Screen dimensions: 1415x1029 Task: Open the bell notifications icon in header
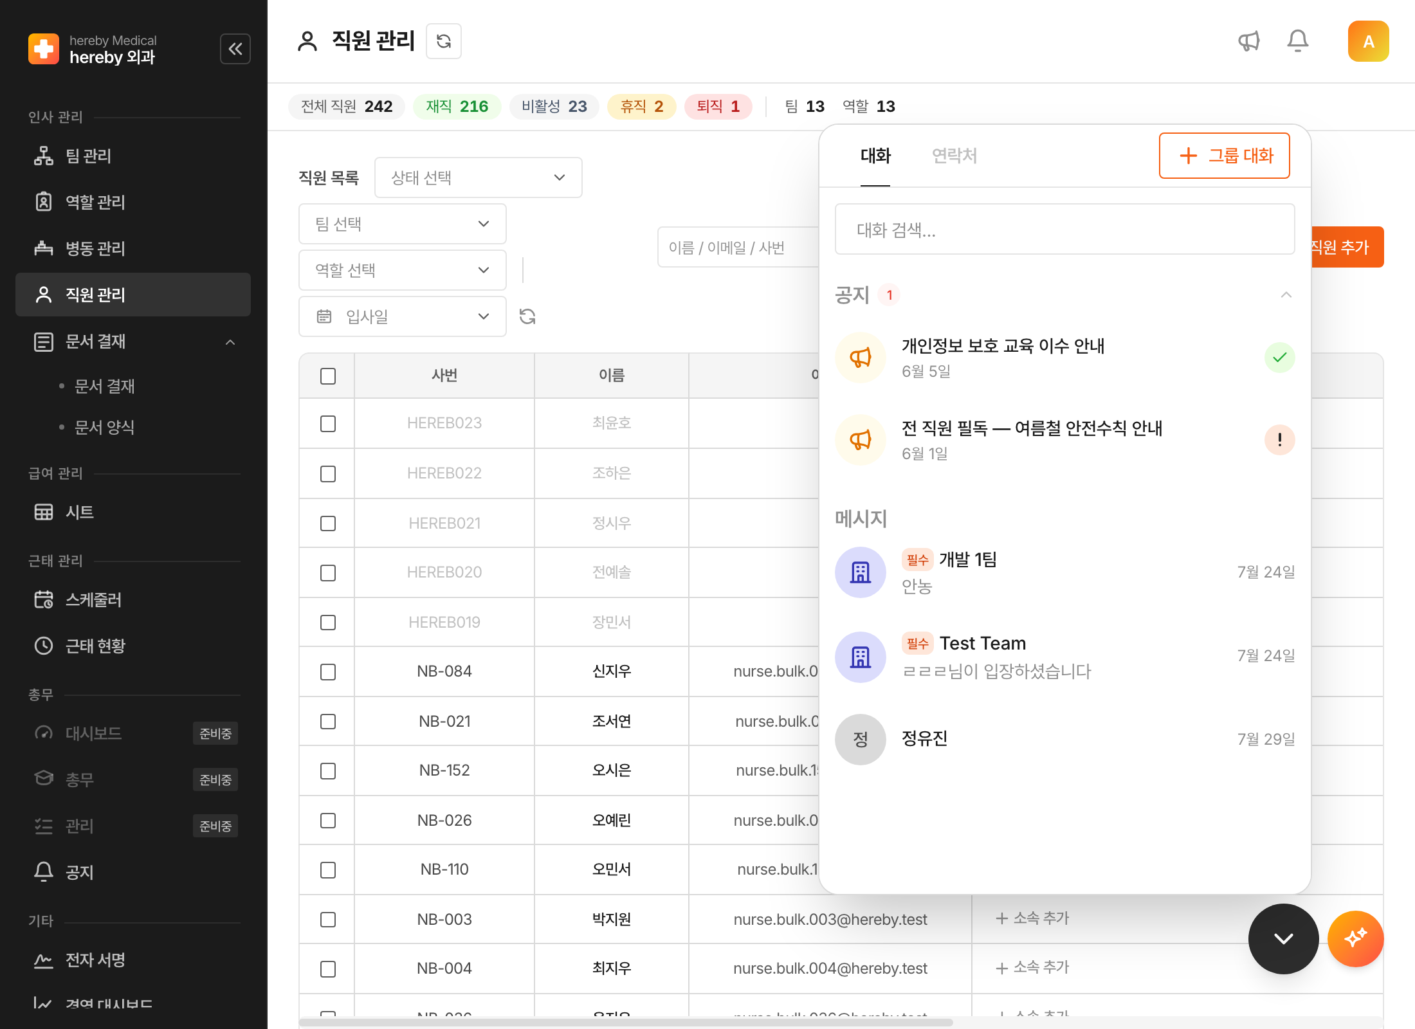point(1298,41)
